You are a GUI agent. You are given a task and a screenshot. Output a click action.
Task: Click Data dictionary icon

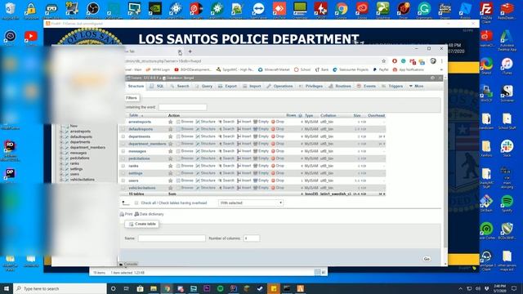click(x=136, y=214)
